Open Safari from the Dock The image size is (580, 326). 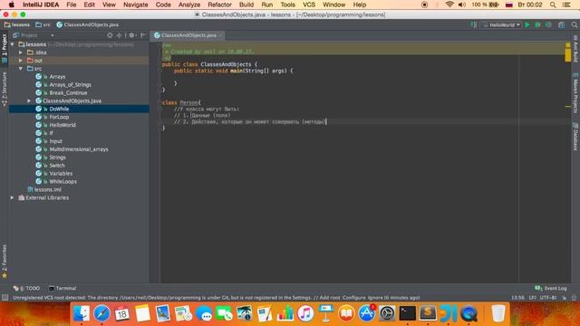coord(101,313)
